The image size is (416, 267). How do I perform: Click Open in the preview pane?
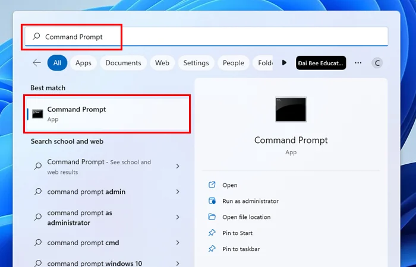point(230,185)
